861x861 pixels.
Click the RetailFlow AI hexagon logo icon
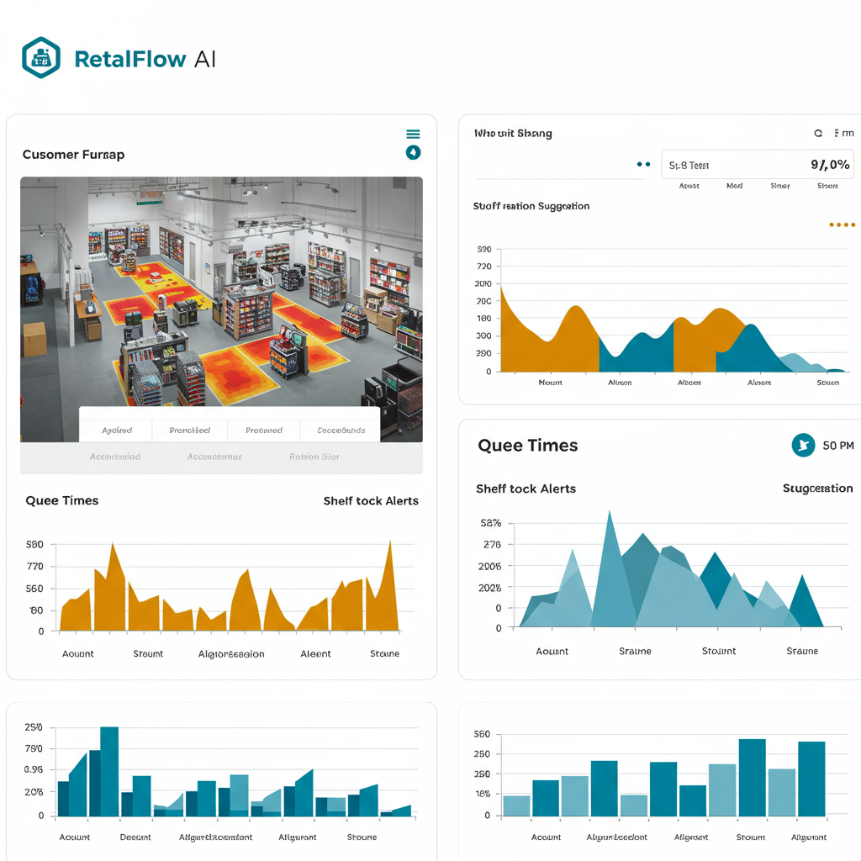click(40, 57)
